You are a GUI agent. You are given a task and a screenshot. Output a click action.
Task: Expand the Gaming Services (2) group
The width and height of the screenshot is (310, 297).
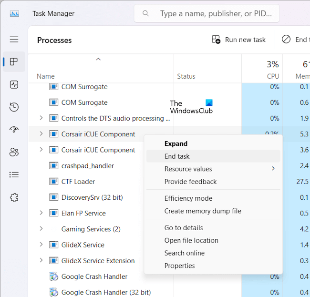pos(41,229)
